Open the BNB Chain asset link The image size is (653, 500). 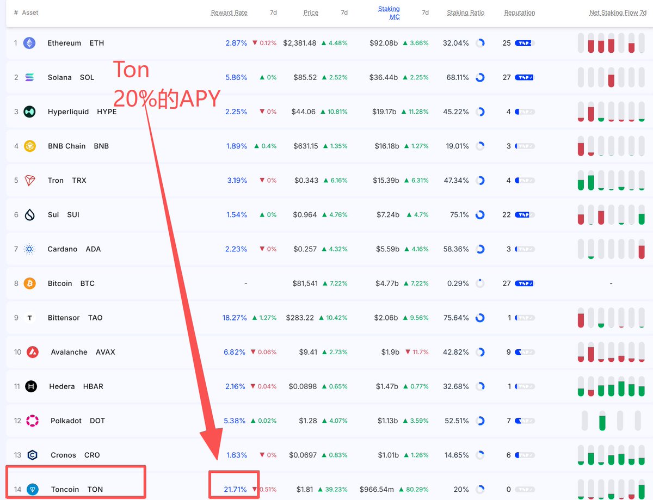click(x=78, y=146)
